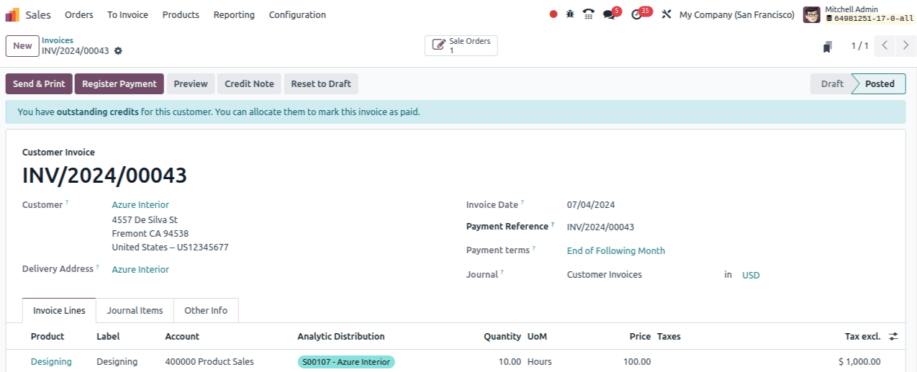The image size is (917, 372).
Task: Switch to Other Info tab
Action: coord(206,311)
